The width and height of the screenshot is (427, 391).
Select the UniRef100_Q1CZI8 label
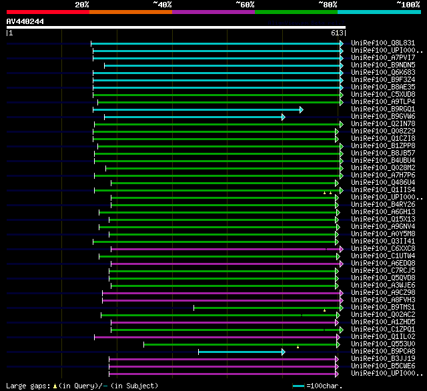coord(383,138)
